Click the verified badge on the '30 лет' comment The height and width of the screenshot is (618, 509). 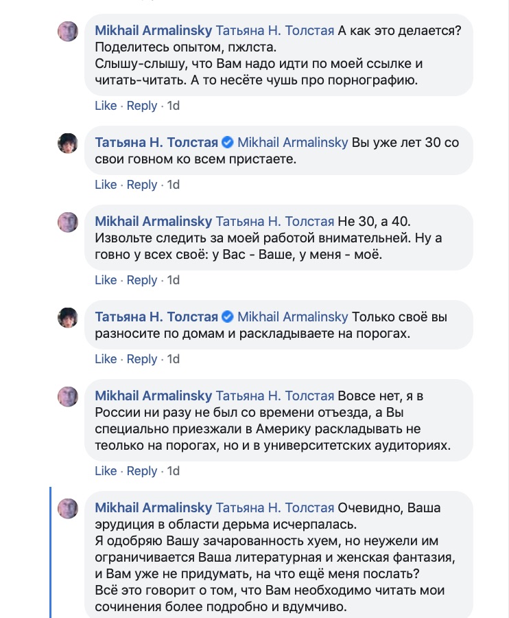pos(228,142)
